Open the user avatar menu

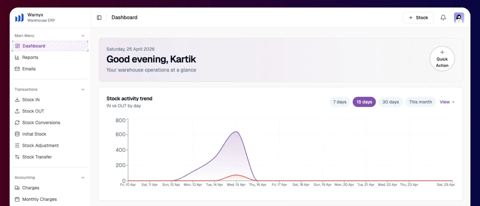(459, 17)
